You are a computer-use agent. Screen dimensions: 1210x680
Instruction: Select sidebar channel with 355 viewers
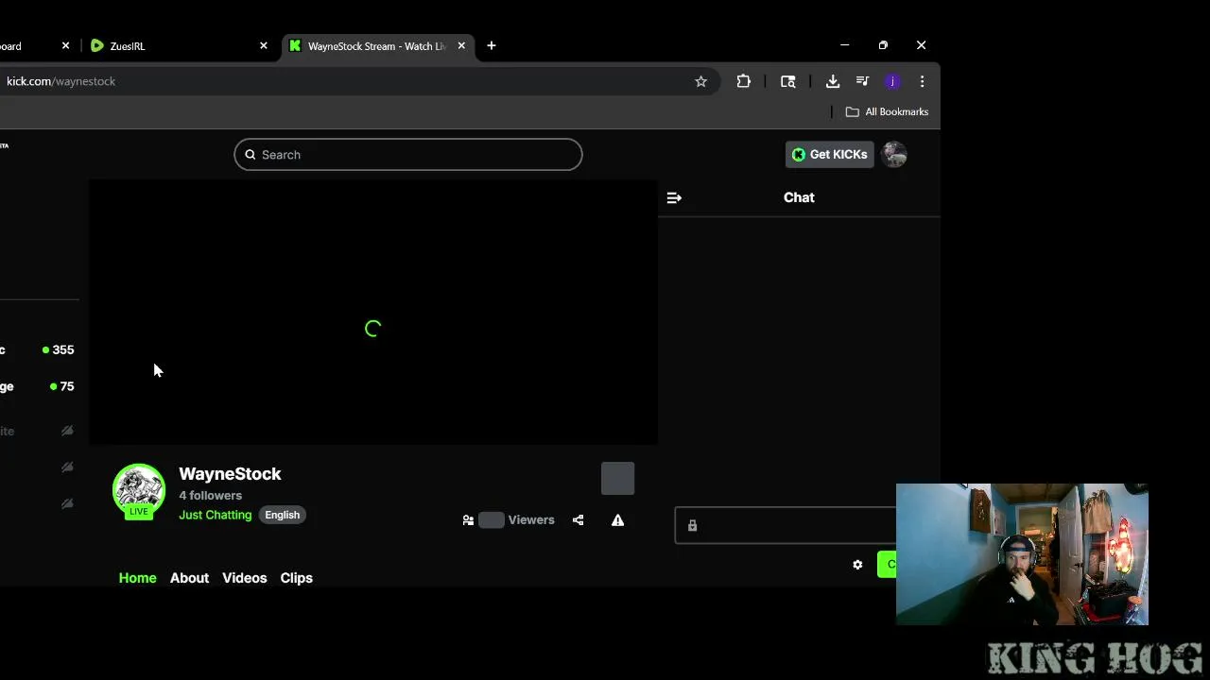tap(38, 349)
